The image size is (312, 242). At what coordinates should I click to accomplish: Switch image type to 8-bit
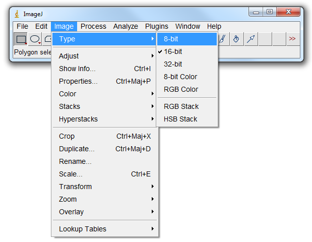tap(171, 39)
